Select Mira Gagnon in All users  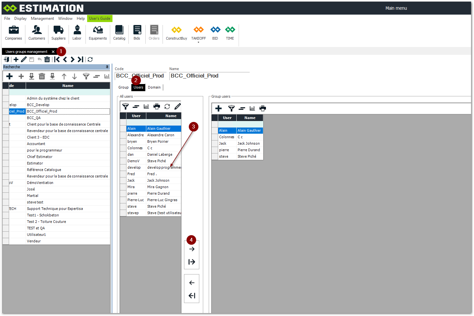(x=158, y=187)
